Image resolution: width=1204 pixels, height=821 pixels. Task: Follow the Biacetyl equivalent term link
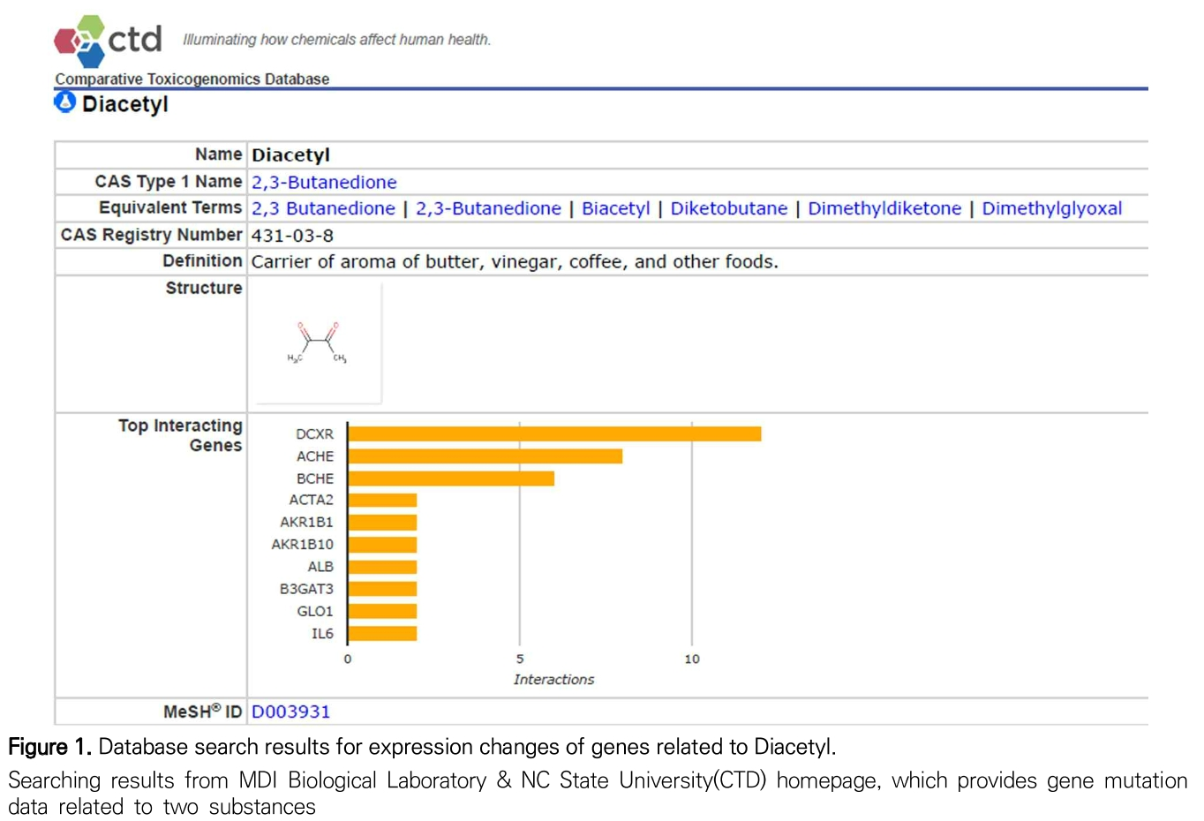[615, 208]
